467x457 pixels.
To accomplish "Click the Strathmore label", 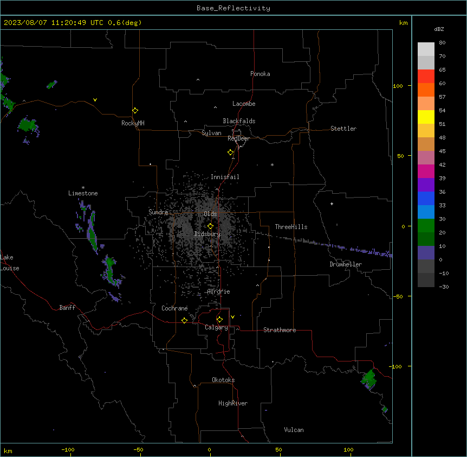I will point(280,330).
